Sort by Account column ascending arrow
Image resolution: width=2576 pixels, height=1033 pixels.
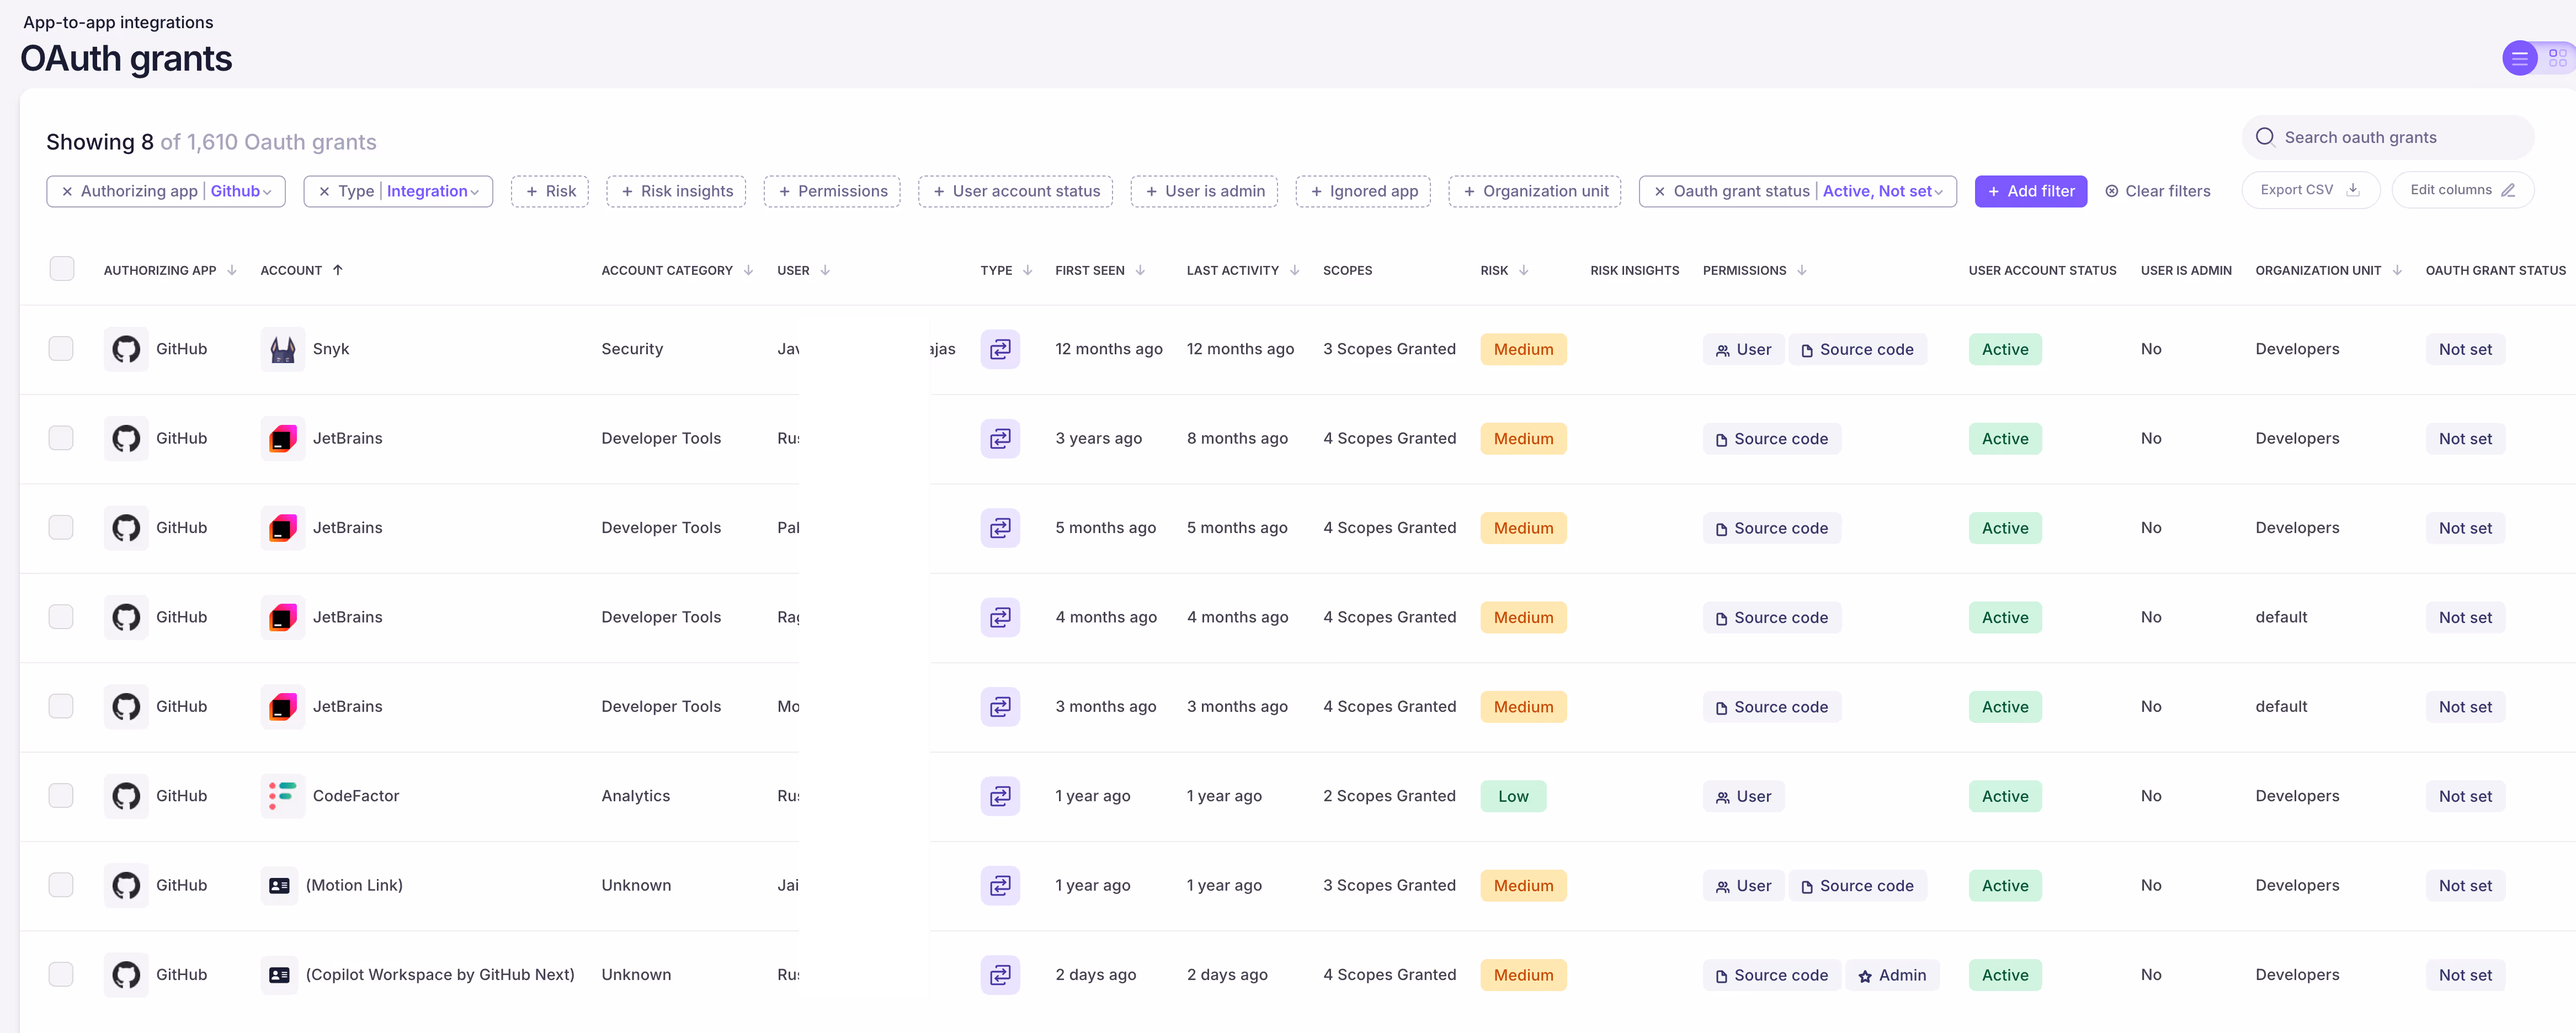[x=338, y=270]
